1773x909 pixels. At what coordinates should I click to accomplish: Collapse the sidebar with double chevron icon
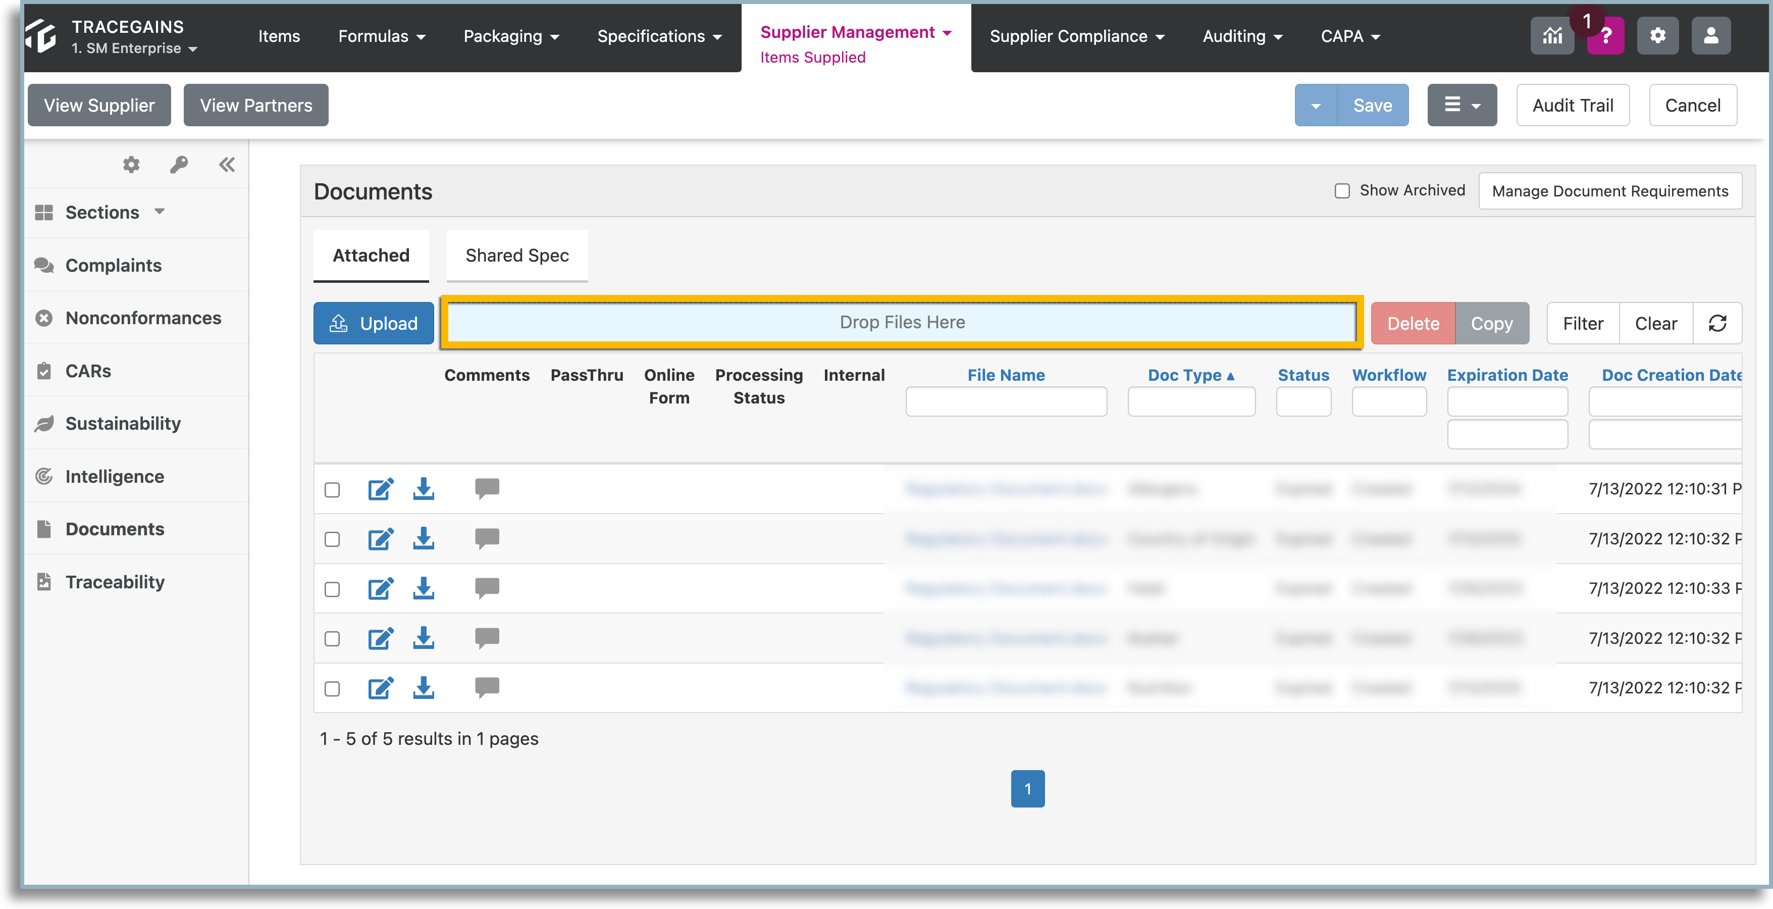click(227, 165)
